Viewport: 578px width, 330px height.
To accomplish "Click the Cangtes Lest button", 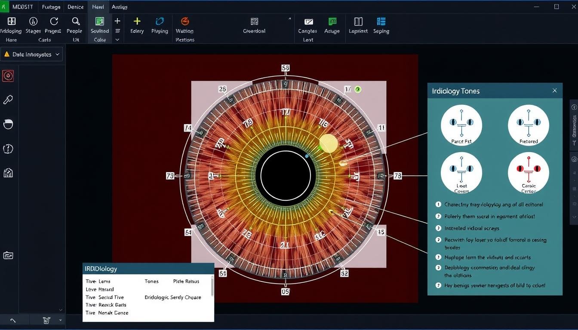I will (x=308, y=25).
